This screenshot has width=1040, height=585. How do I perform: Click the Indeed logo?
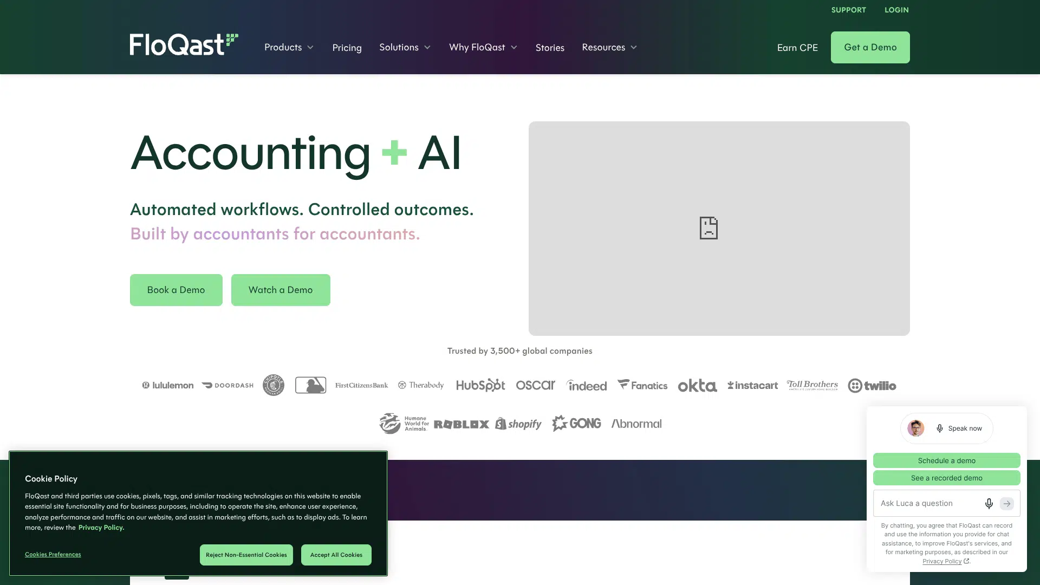[x=587, y=385]
